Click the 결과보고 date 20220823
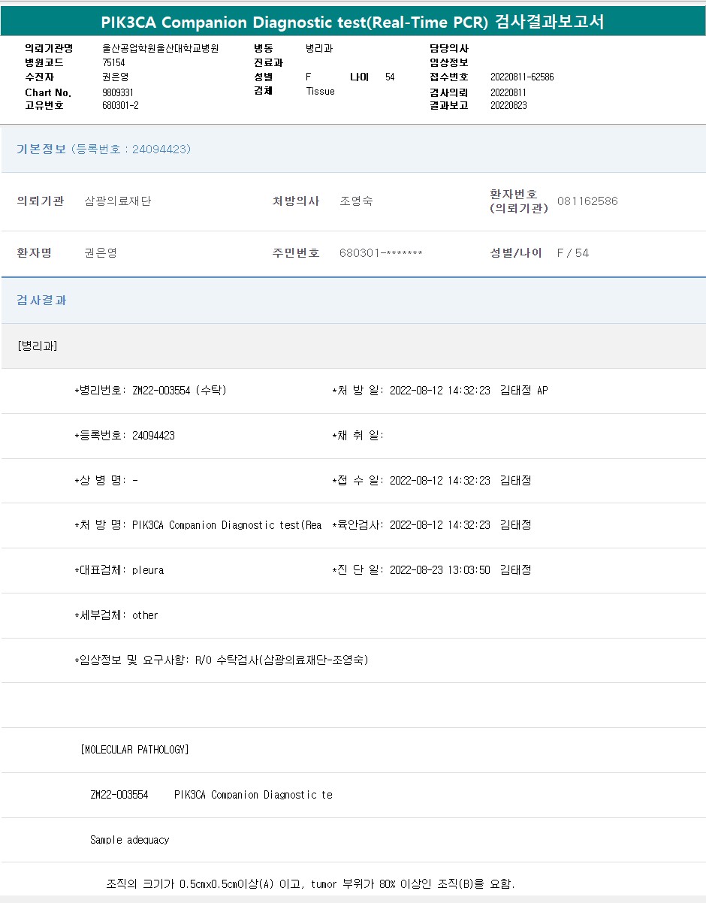The height and width of the screenshot is (903, 706). [x=508, y=105]
